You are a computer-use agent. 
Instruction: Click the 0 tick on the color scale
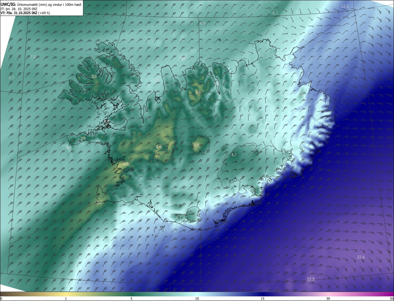tap(1, 299)
